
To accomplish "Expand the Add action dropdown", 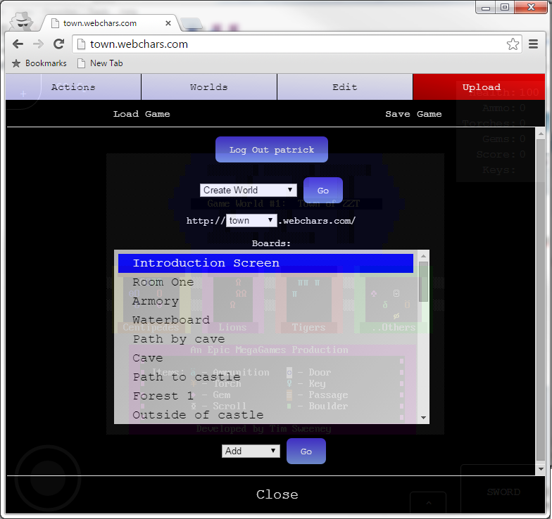I will (251, 451).
